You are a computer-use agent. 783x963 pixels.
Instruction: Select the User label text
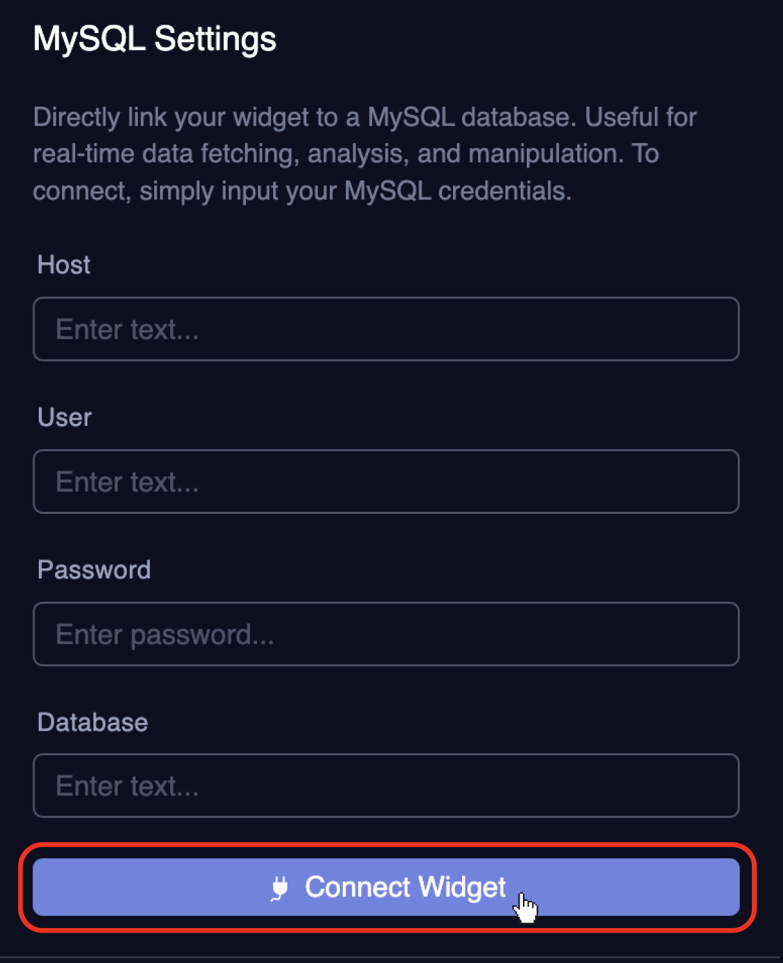click(64, 417)
